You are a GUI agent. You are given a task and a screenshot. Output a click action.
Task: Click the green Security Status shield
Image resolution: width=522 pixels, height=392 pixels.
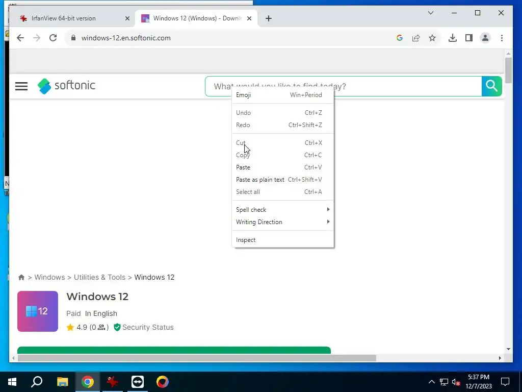(117, 327)
